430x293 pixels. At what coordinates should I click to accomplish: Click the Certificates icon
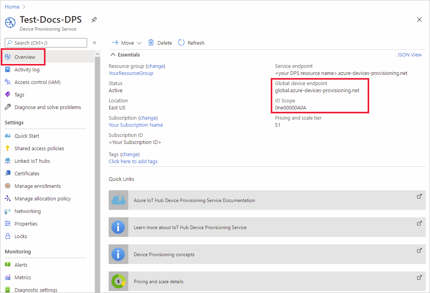(x=8, y=173)
